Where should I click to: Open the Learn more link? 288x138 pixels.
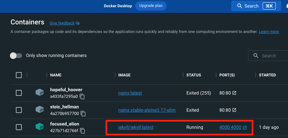269,32
